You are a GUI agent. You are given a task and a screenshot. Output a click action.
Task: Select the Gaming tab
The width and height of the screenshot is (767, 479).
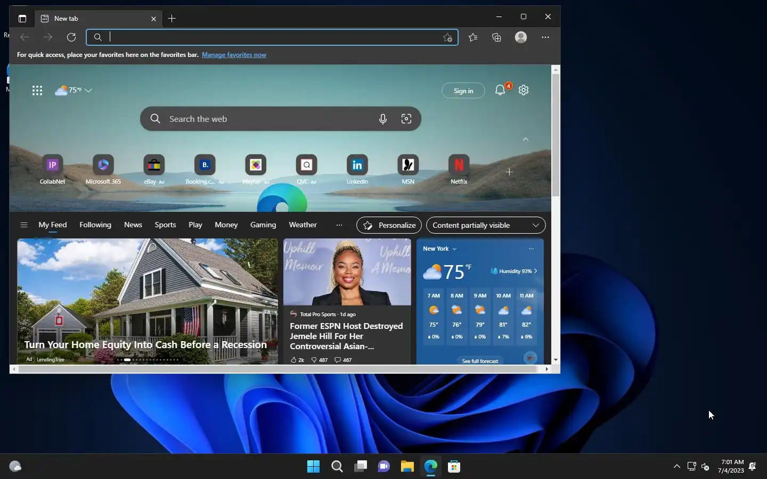(x=263, y=225)
